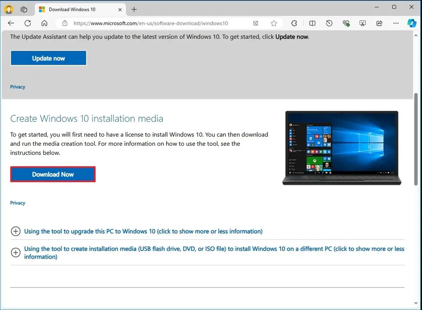The image size is (422, 310).
Task: Open a new tab with the plus button
Action: tap(134, 9)
